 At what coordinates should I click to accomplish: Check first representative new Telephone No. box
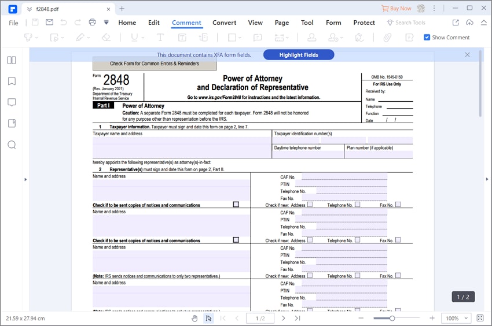357,205
